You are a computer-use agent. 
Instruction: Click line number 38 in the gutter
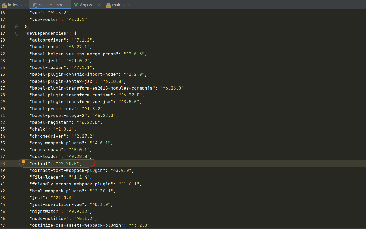coord(3,163)
